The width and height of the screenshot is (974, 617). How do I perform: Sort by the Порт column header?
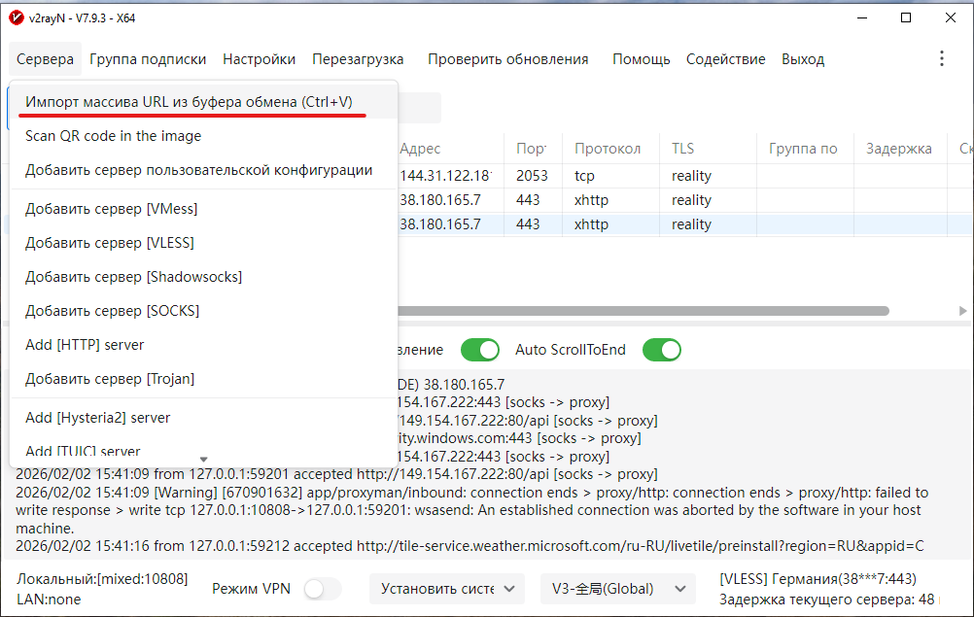533,149
